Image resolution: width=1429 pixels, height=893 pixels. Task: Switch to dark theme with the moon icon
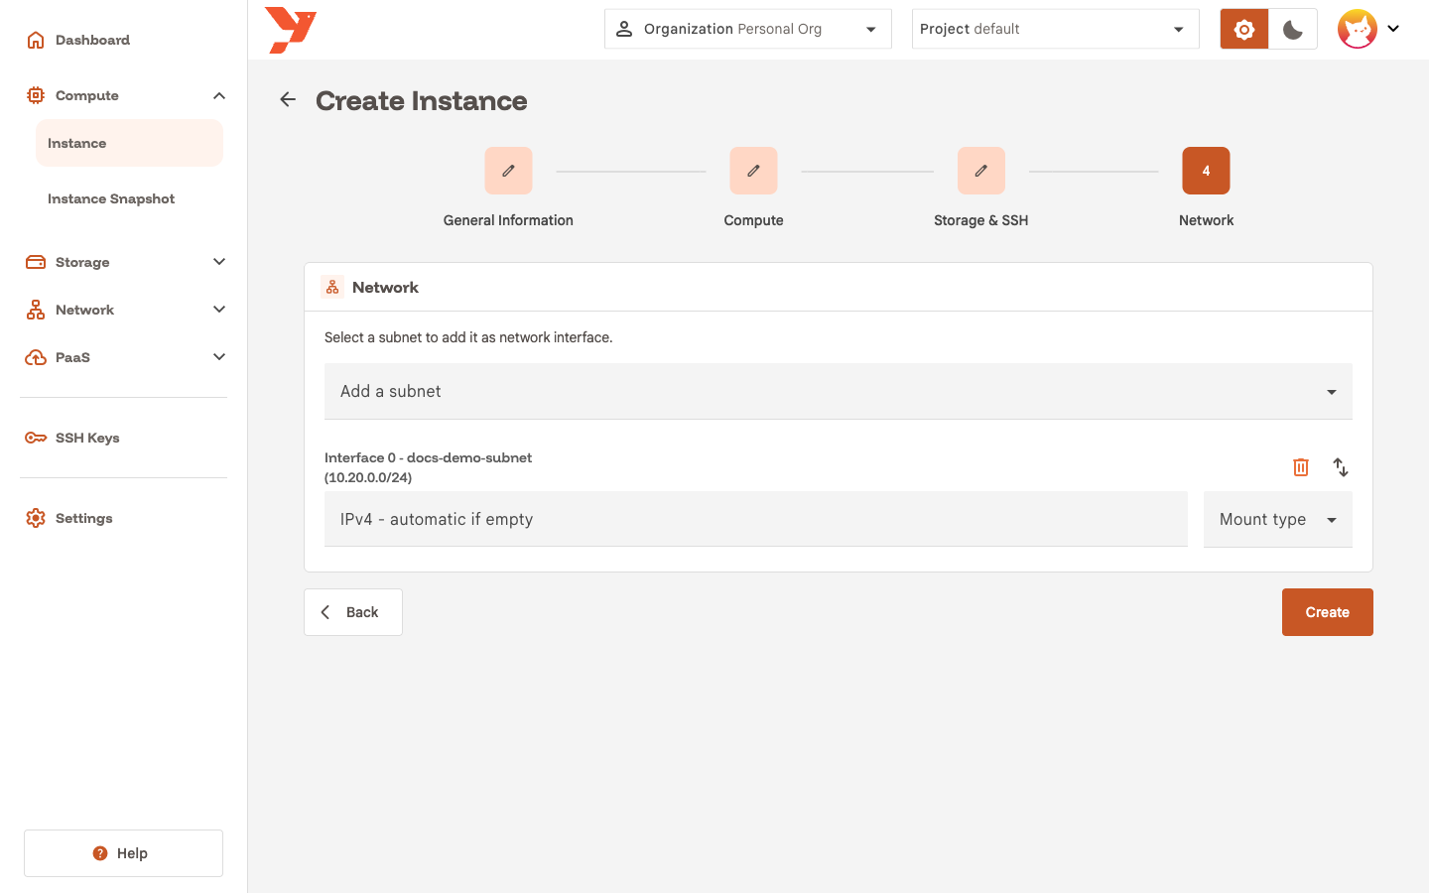(x=1293, y=29)
